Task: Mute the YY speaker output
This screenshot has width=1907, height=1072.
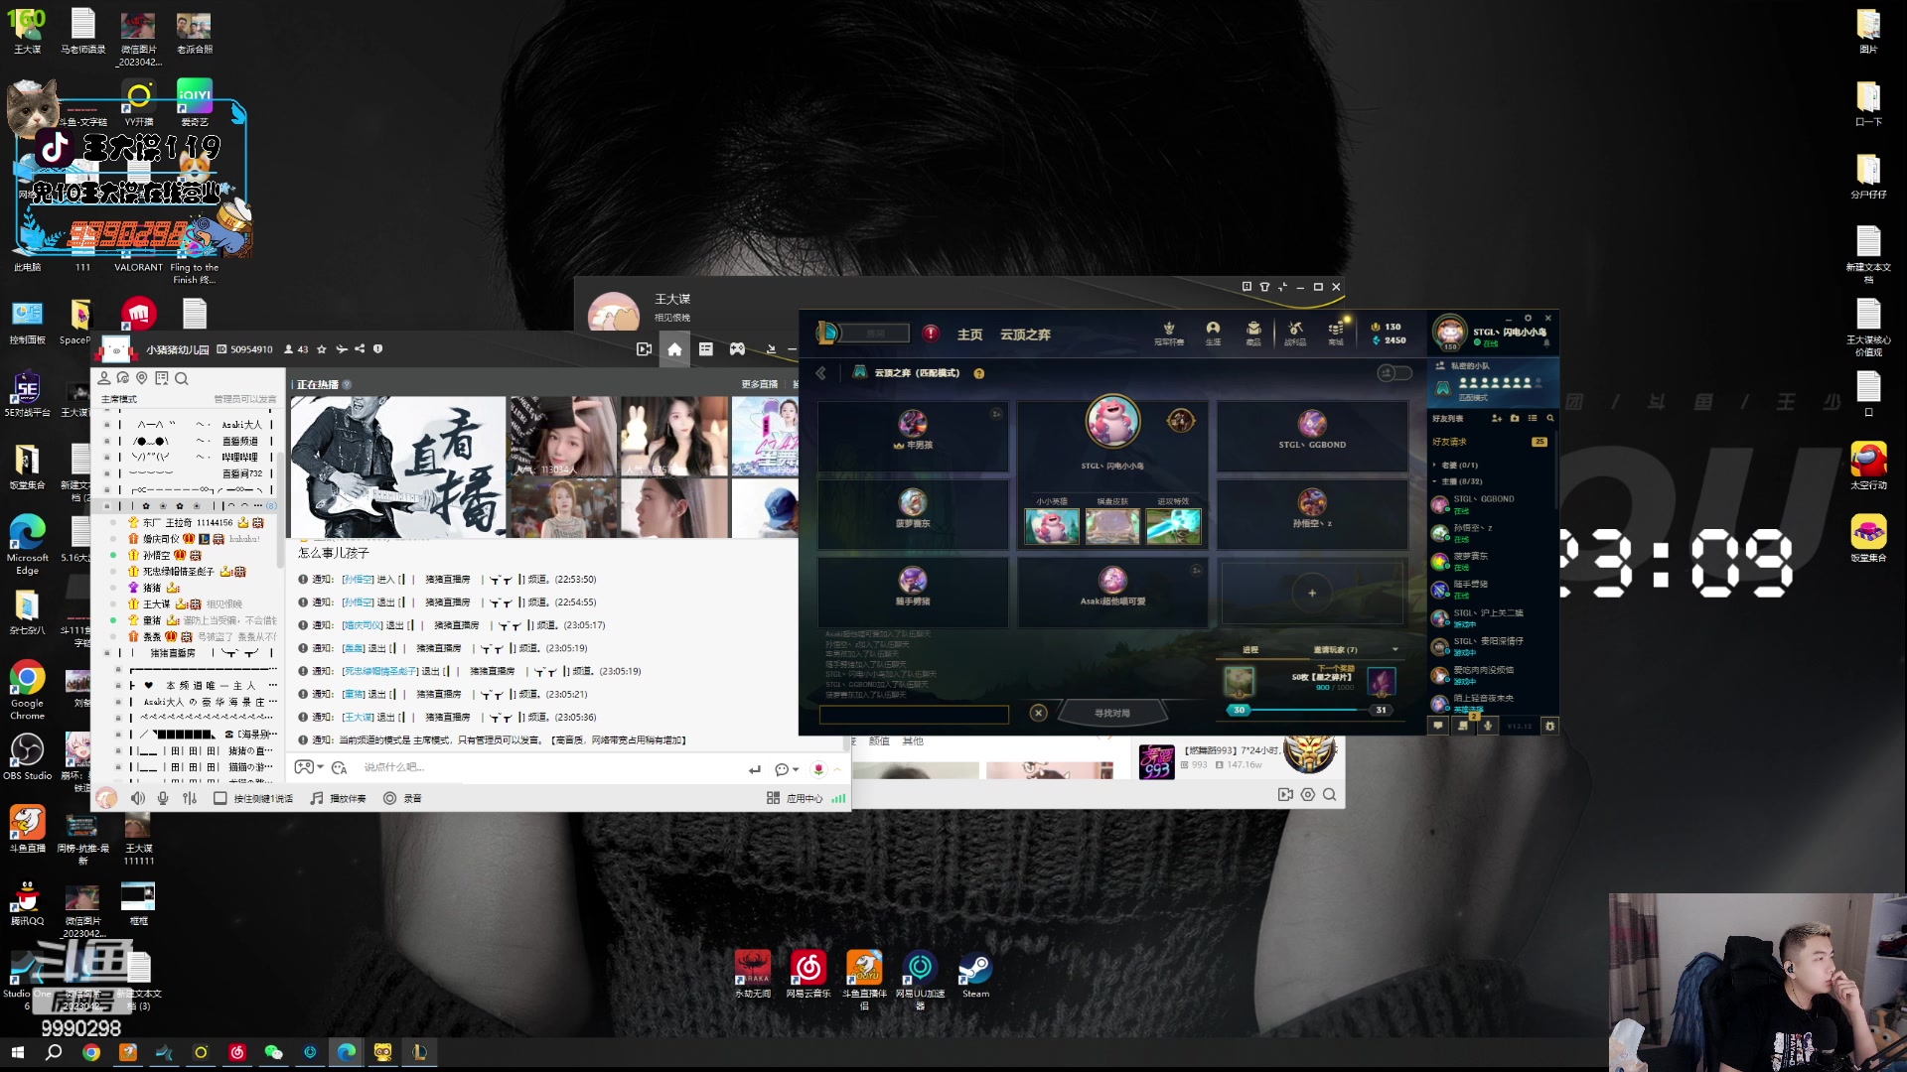Action: point(138,798)
